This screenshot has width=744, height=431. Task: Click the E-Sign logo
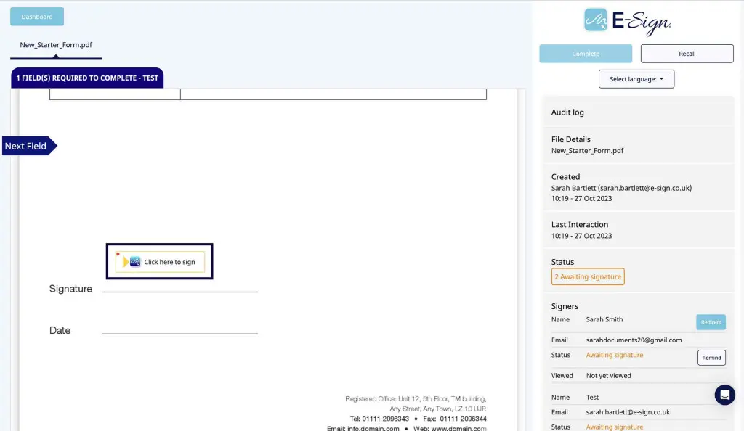627,21
